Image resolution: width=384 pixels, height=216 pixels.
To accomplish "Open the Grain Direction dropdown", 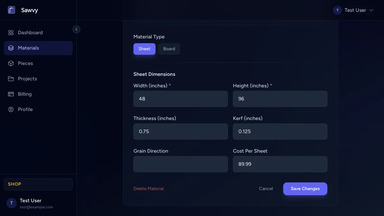I will [x=180, y=164].
